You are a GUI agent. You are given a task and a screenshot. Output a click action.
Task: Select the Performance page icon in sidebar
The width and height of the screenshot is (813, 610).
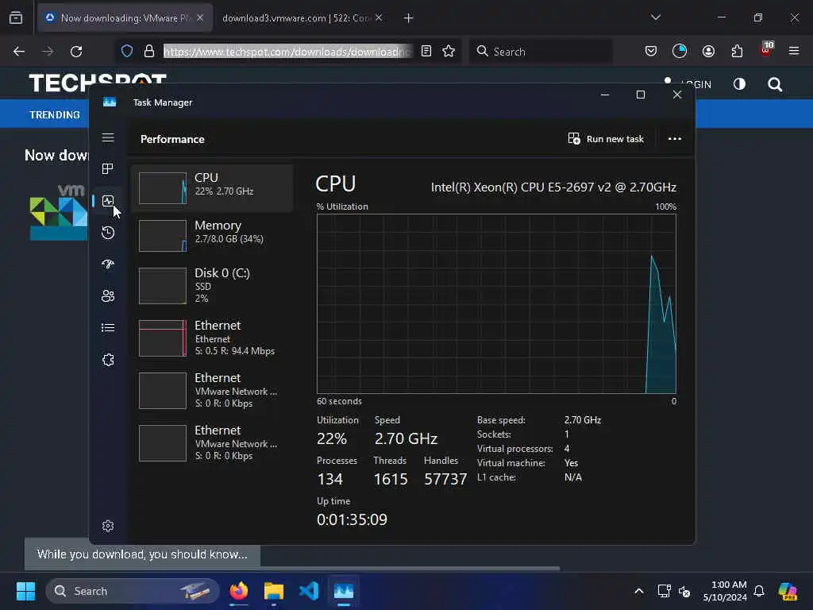click(x=108, y=201)
